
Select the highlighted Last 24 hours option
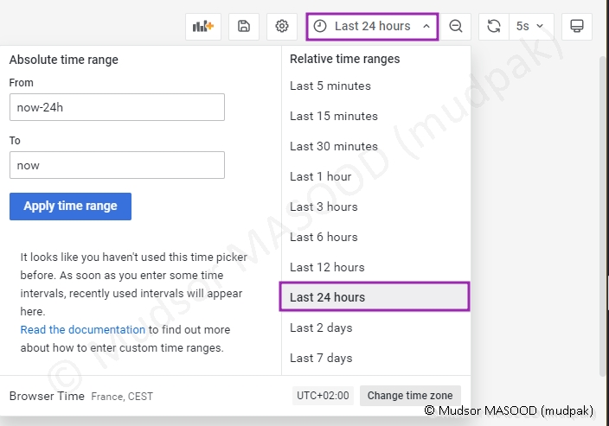click(x=328, y=297)
